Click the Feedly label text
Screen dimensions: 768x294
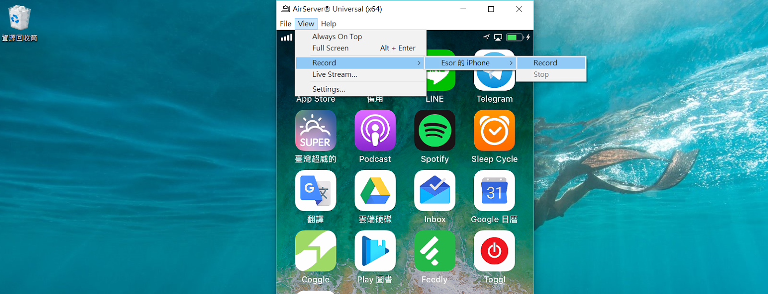point(434,280)
